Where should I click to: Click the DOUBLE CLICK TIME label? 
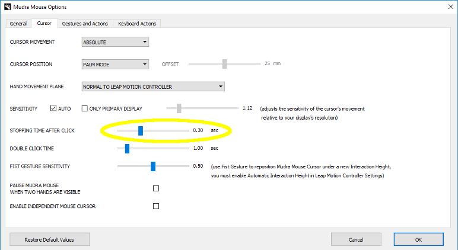click(x=32, y=149)
